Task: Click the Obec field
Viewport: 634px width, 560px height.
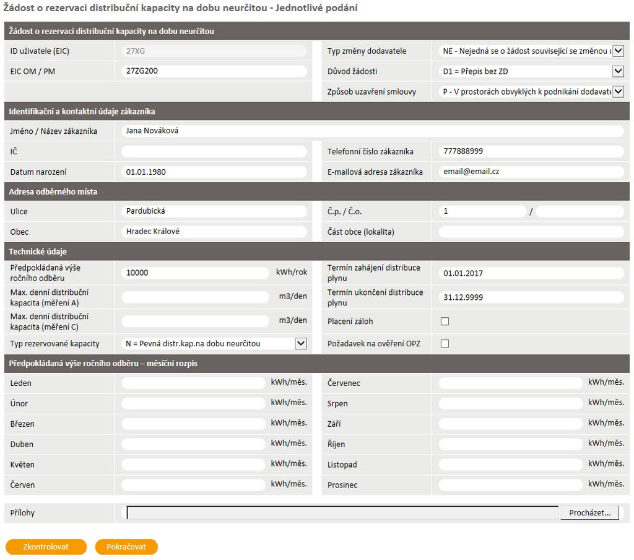Action: [x=214, y=231]
